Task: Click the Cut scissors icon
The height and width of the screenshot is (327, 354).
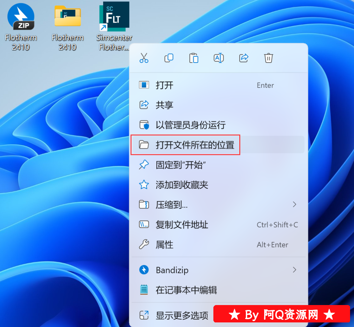Action: pyautogui.click(x=144, y=58)
